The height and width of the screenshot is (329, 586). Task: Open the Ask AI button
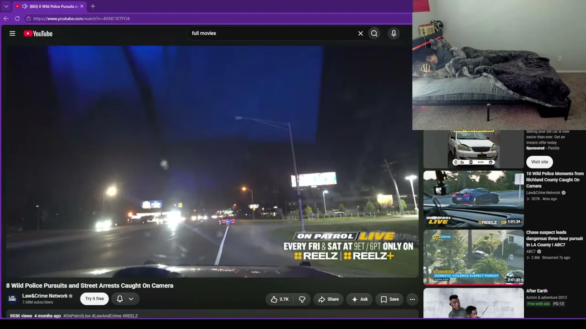pyautogui.click(x=359, y=299)
